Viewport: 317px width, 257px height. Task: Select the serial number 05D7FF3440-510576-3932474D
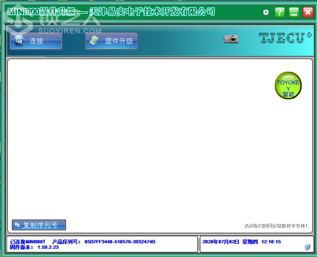120,242
